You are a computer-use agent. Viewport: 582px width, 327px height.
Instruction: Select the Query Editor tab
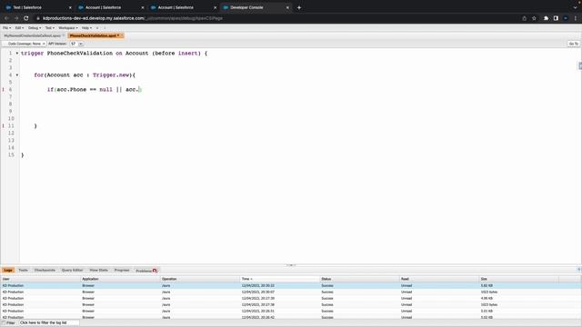coord(72,271)
